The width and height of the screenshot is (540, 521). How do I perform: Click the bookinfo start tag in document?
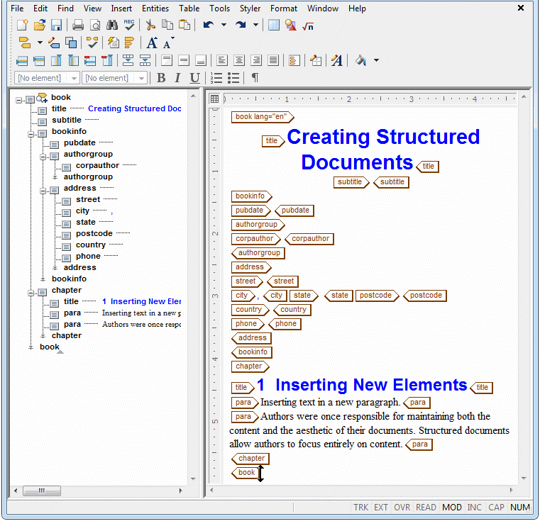252,196
